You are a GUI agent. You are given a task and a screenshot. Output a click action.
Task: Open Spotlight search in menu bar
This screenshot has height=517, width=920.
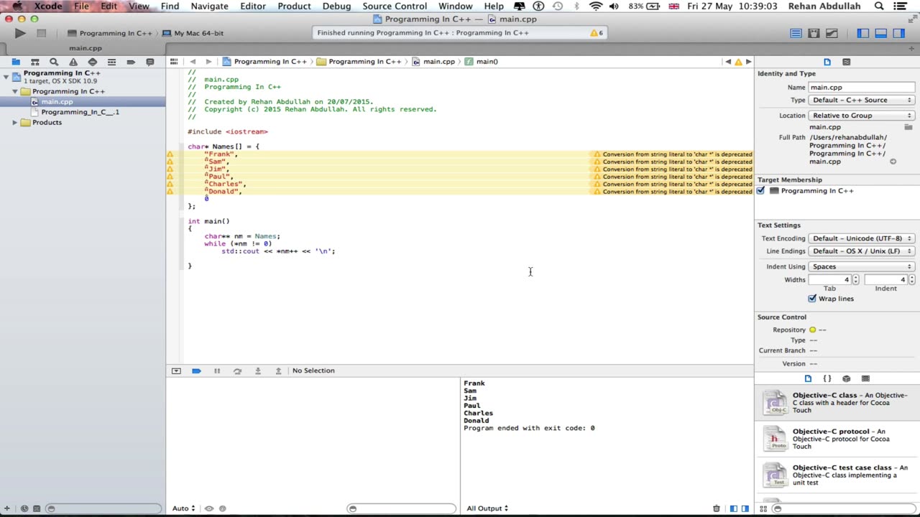[x=879, y=6]
